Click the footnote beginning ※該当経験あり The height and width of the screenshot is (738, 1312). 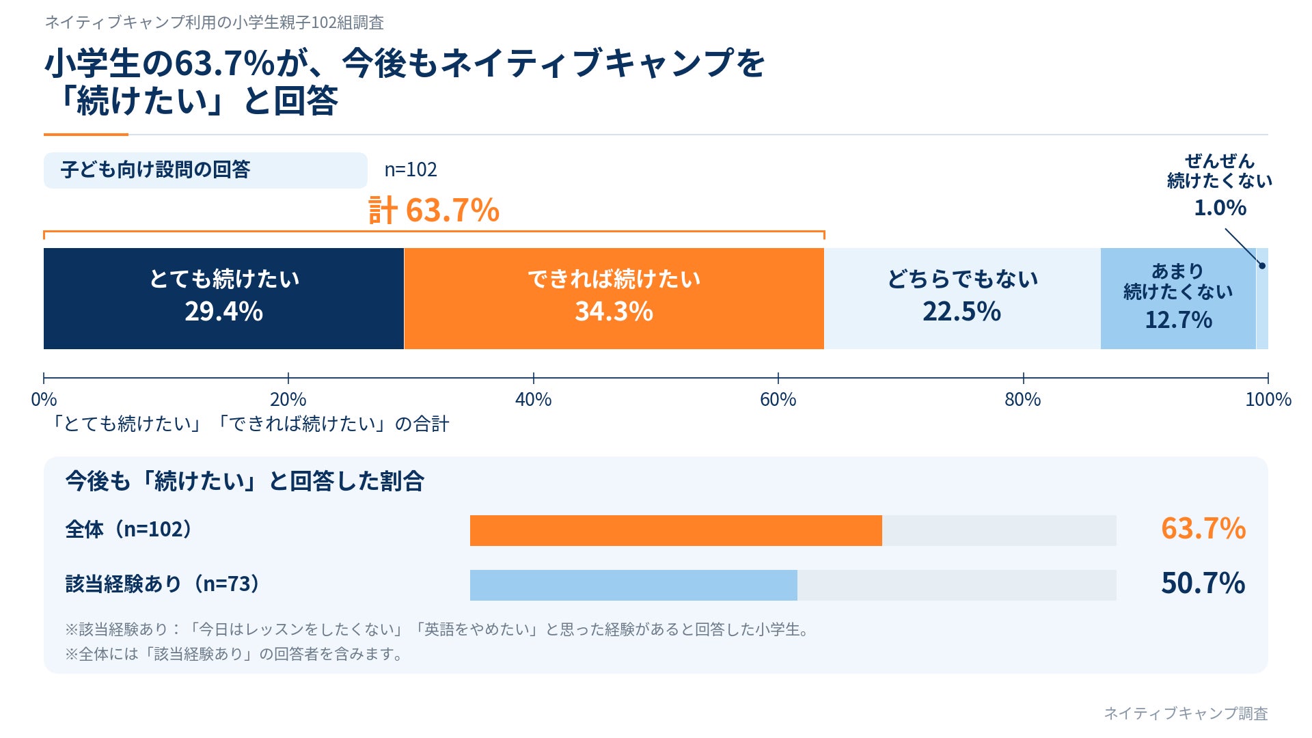(x=437, y=629)
